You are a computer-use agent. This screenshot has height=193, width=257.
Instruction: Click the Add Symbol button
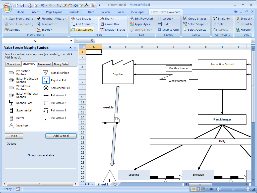[x=61, y=136]
